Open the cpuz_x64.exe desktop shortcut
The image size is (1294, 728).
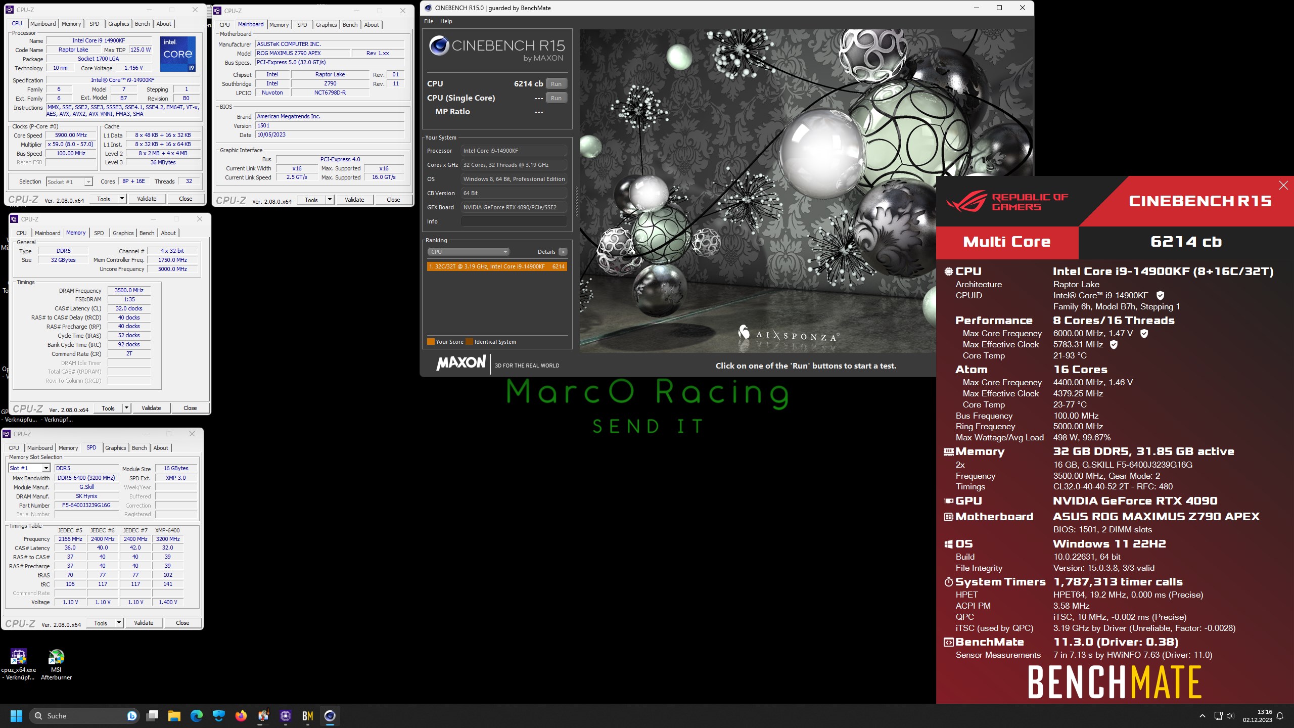19,665
